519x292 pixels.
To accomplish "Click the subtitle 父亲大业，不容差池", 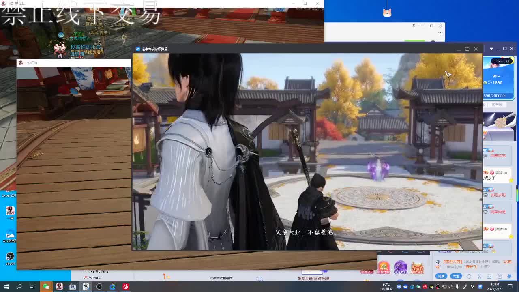I will click(x=306, y=232).
